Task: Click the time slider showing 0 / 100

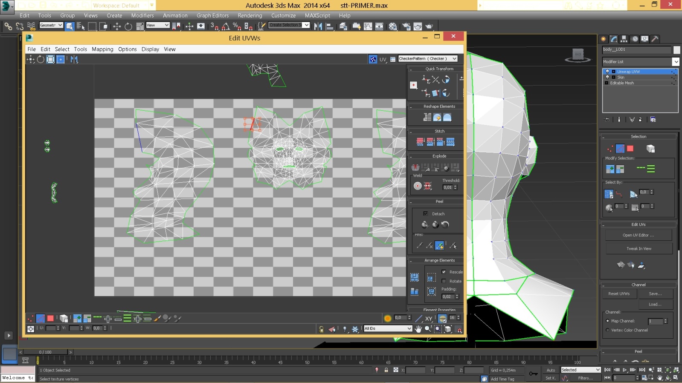Action: pyautogui.click(x=45, y=352)
